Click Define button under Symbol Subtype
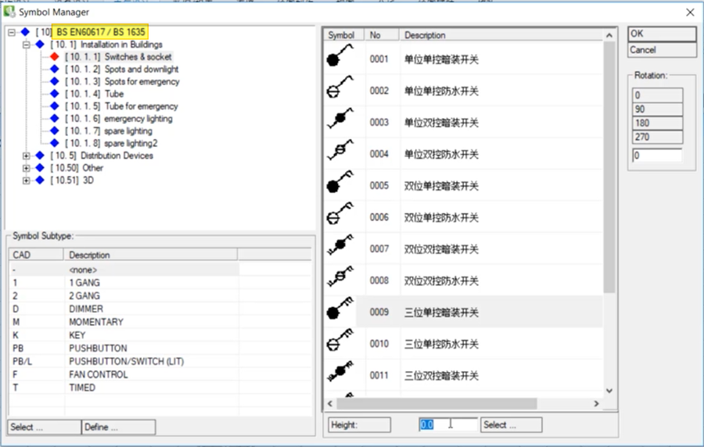This screenshot has width=704, height=447. coord(119,427)
